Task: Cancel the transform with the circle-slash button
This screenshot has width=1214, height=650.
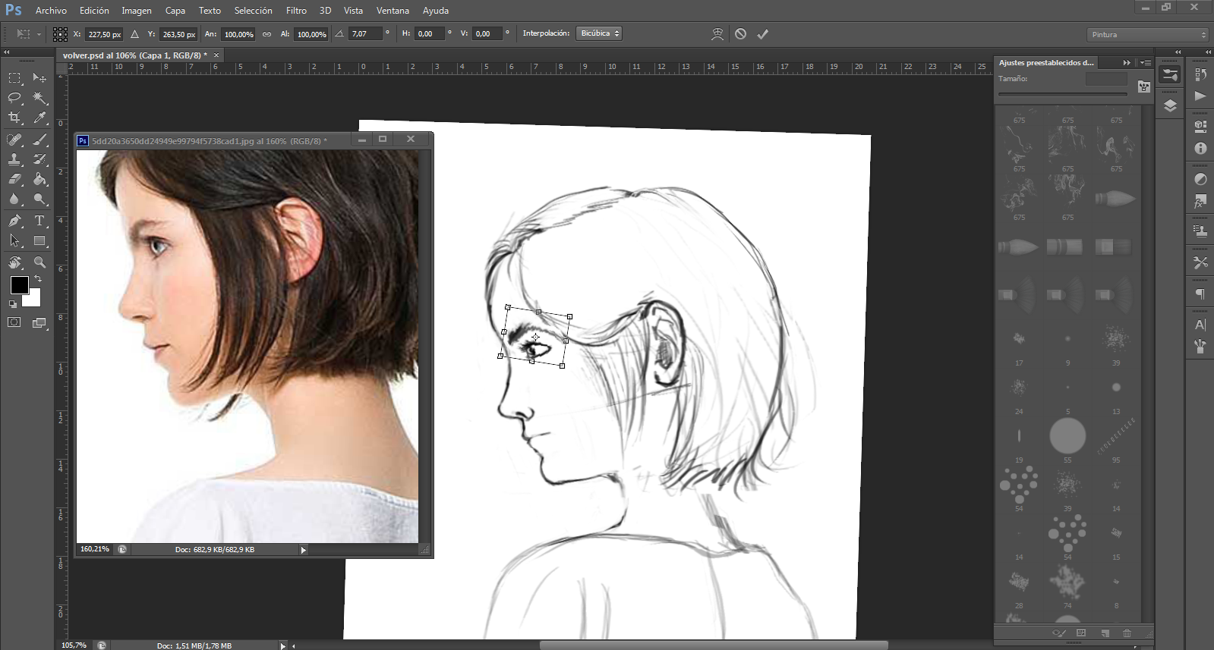Action: click(x=740, y=34)
